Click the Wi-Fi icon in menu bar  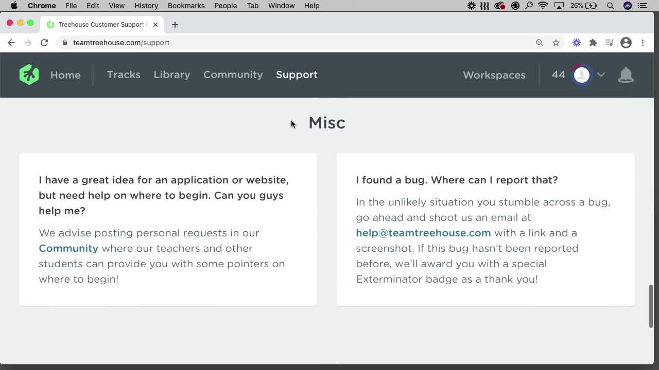pos(543,6)
